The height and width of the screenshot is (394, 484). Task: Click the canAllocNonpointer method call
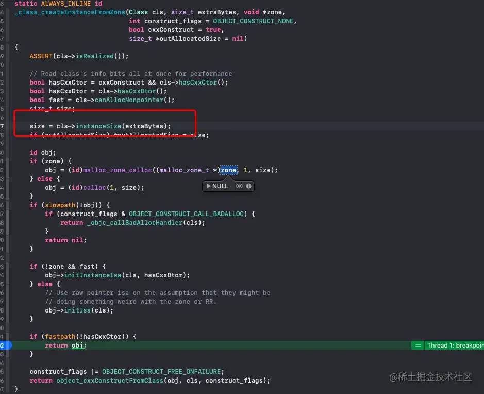pyautogui.click(x=129, y=100)
